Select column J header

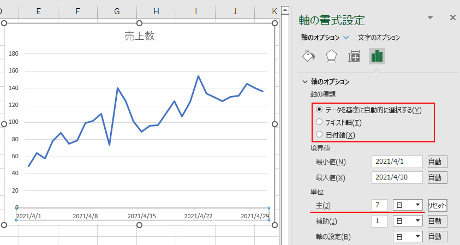point(235,11)
